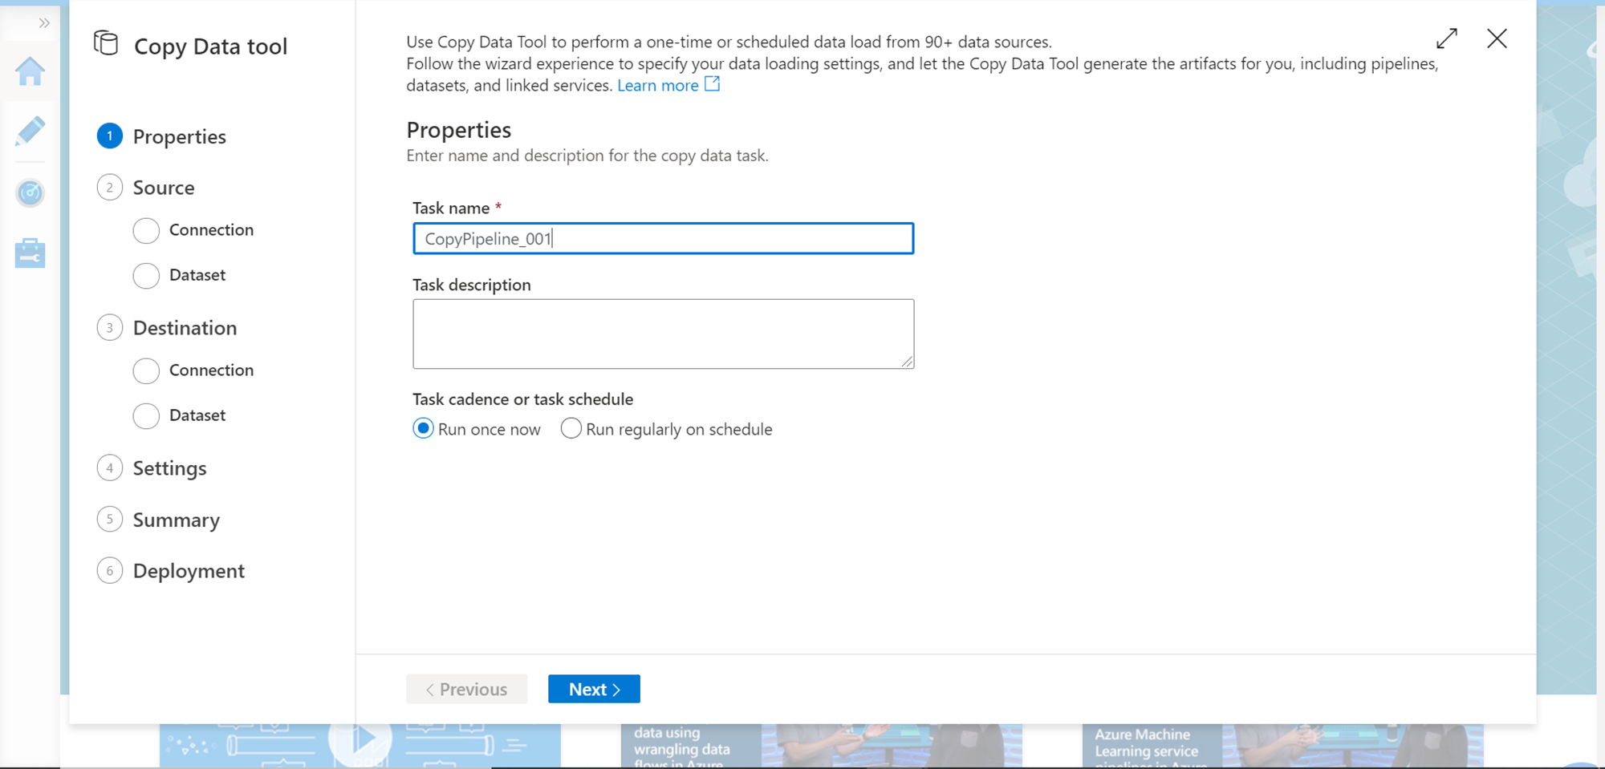Open the Author pencil icon
1605x769 pixels.
tap(30, 131)
